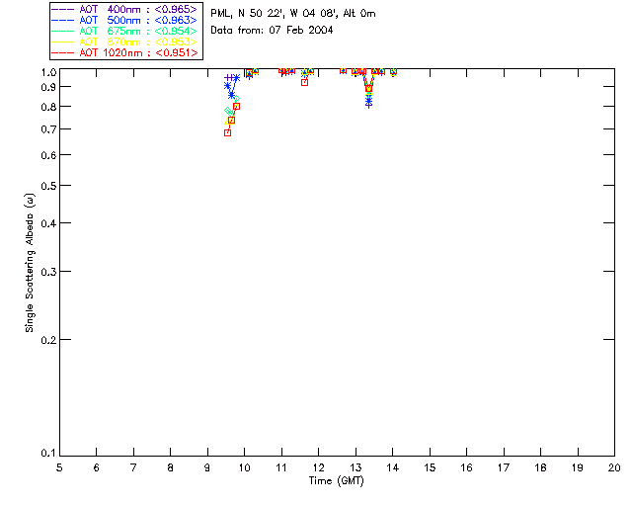Select the PML station location text

tap(293, 14)
